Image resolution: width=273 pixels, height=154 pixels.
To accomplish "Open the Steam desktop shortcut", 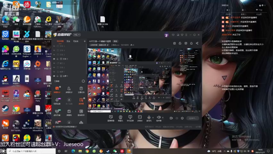I will 5,110.
